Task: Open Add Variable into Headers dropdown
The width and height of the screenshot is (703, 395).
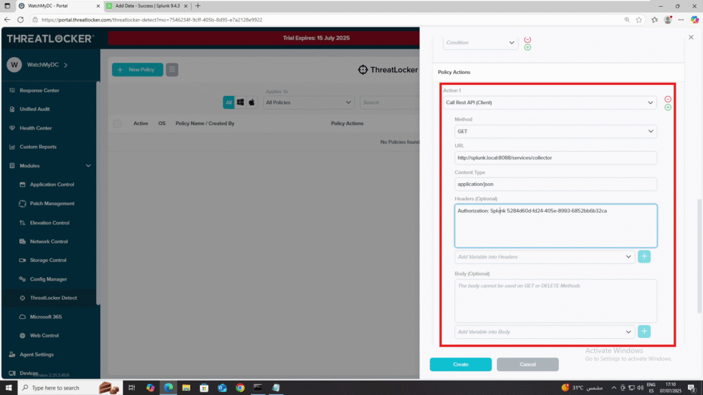Action: point(544,256)
